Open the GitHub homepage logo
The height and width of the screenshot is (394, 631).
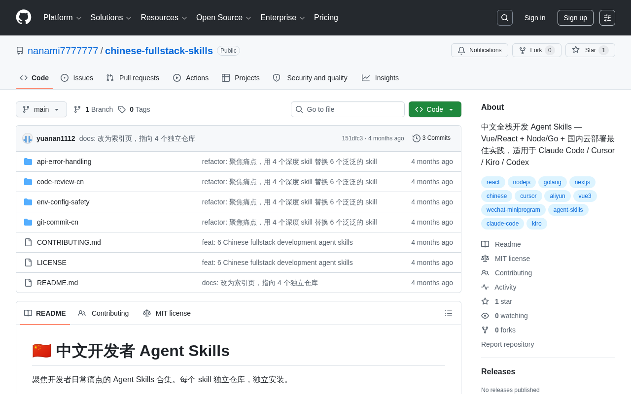point(24,17)
